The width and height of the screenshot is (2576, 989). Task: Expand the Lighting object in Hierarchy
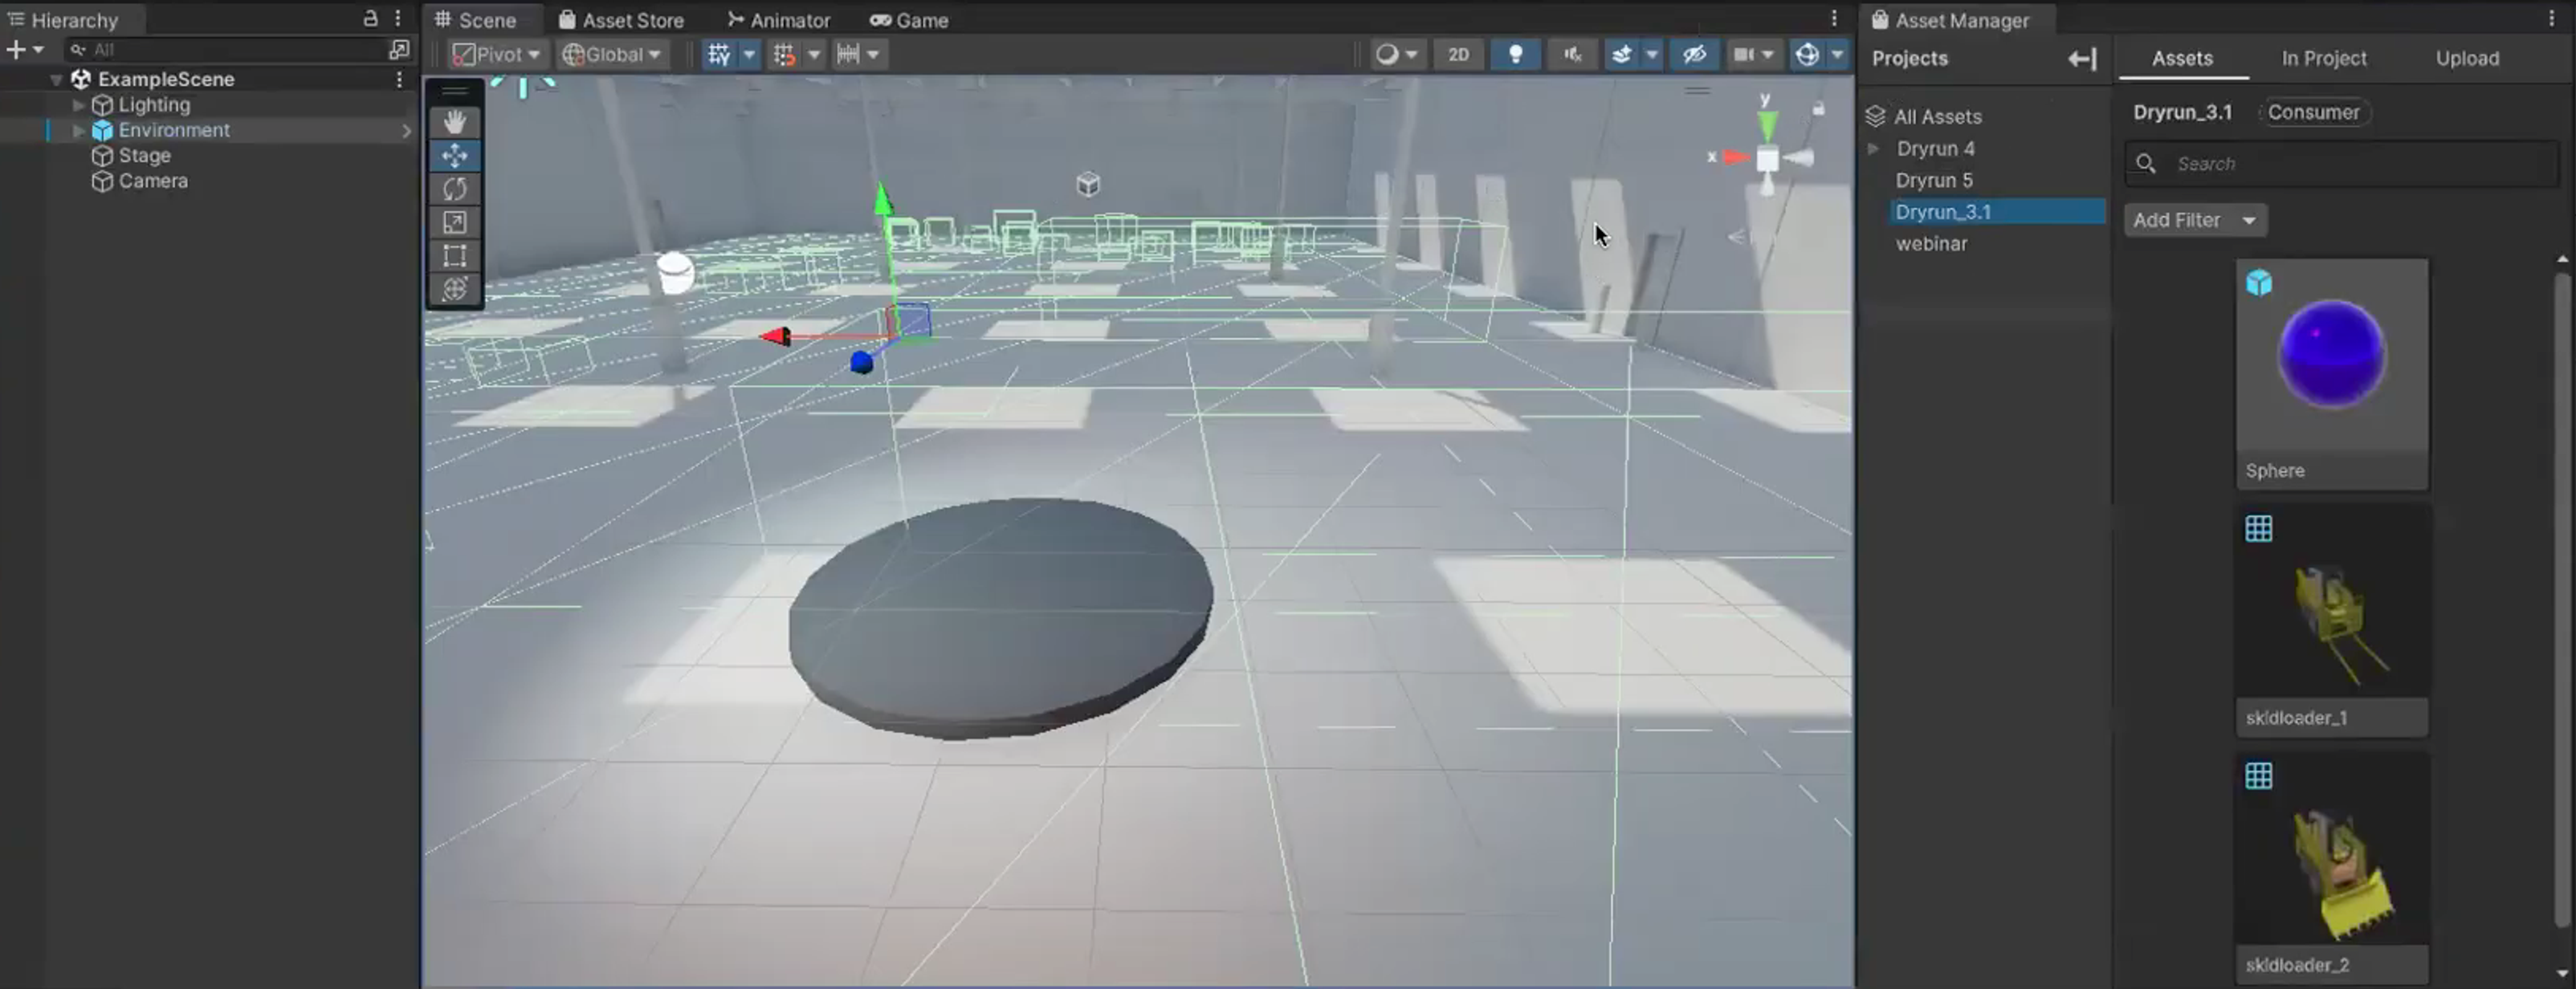pyautogui.click(x=78, y=105)
